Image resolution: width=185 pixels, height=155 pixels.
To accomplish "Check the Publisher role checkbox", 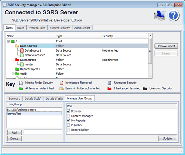I will coord(68,125).
